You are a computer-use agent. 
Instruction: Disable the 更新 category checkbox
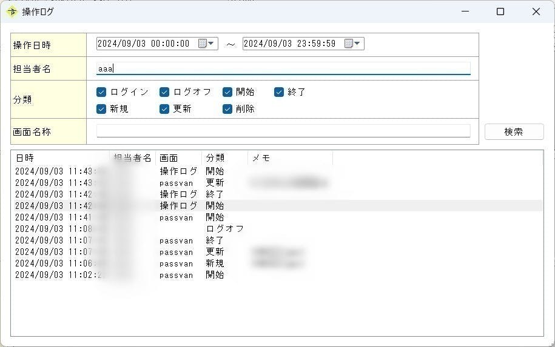164,109
